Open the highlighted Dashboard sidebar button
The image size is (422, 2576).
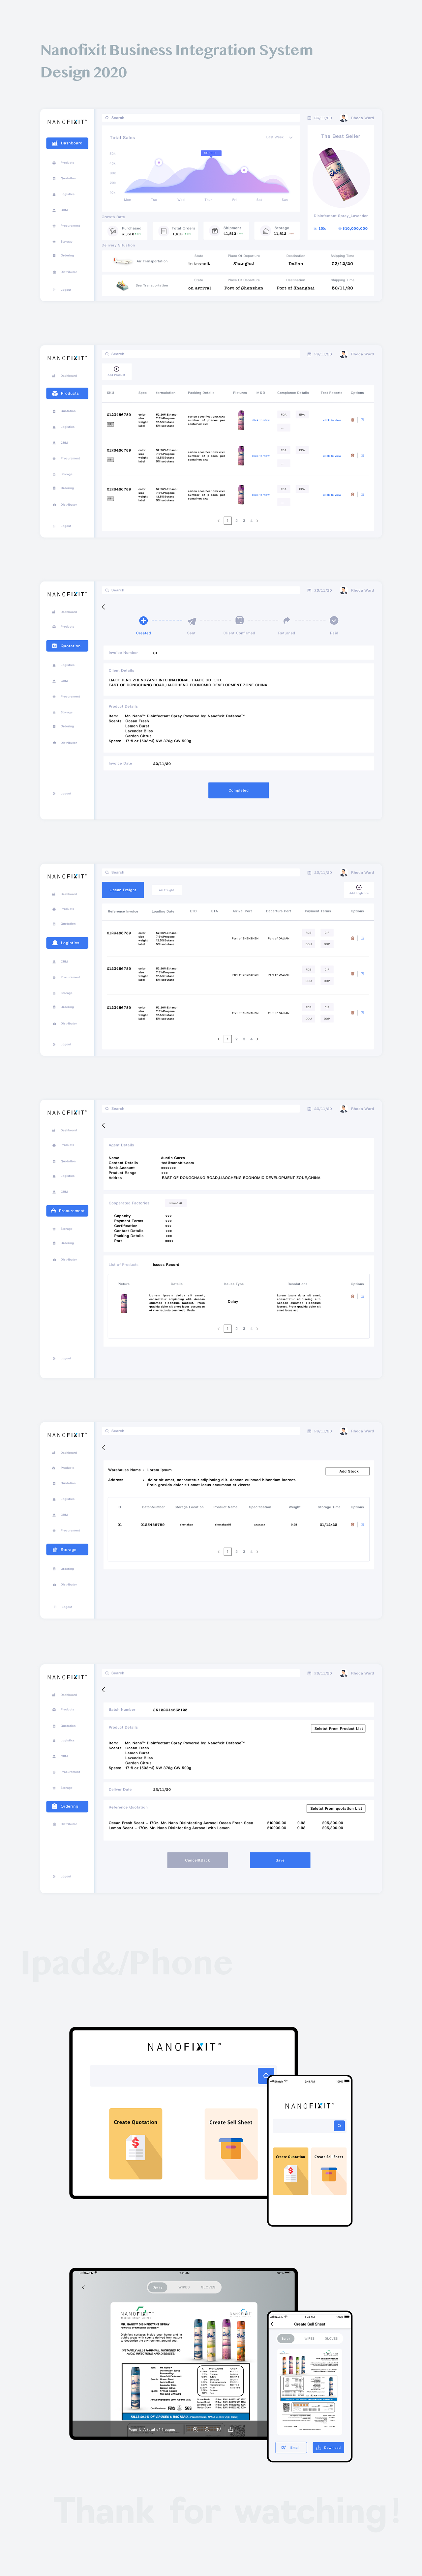tap(67, 143)
